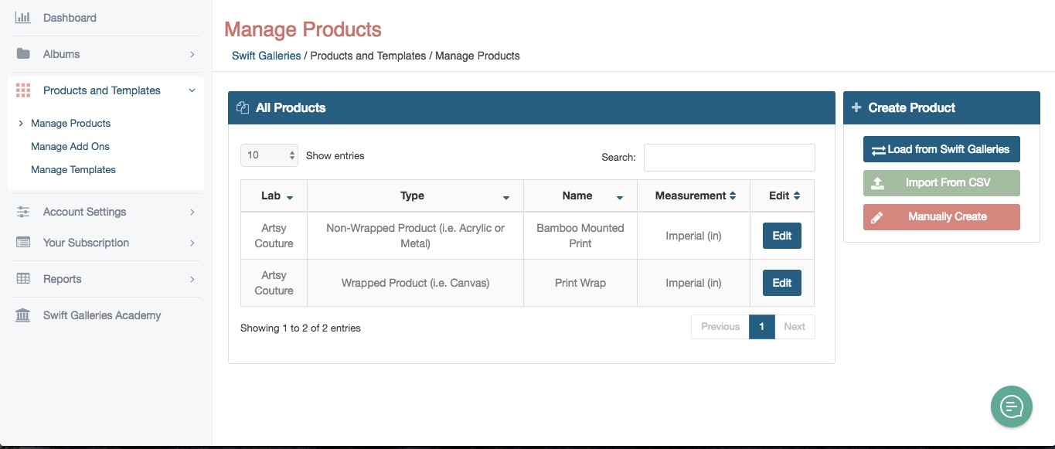Click the Reports table icon
Screen dimensions: 1055x449
pyautogui.click(x=23, y=279)
